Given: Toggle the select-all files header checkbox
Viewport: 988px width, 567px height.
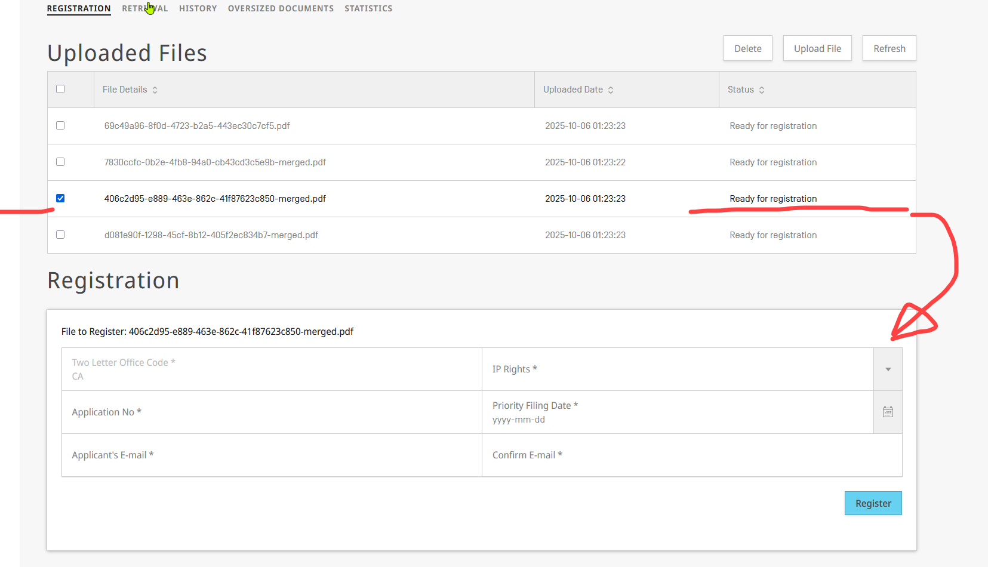Looking at the screenshot, I should pos(60,90).
